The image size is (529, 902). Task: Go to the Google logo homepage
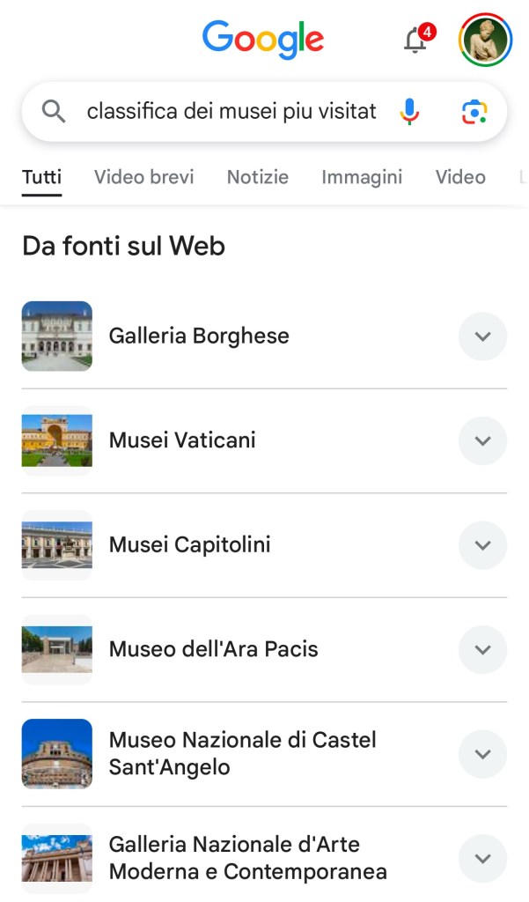click(263, 40)
